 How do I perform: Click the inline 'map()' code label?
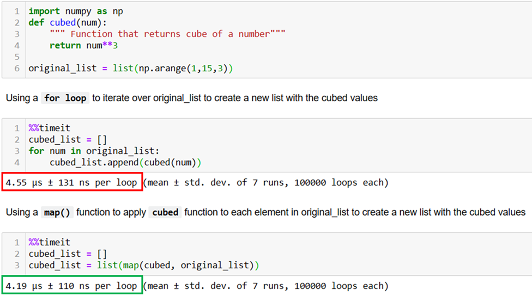click(x=57, y=212)
